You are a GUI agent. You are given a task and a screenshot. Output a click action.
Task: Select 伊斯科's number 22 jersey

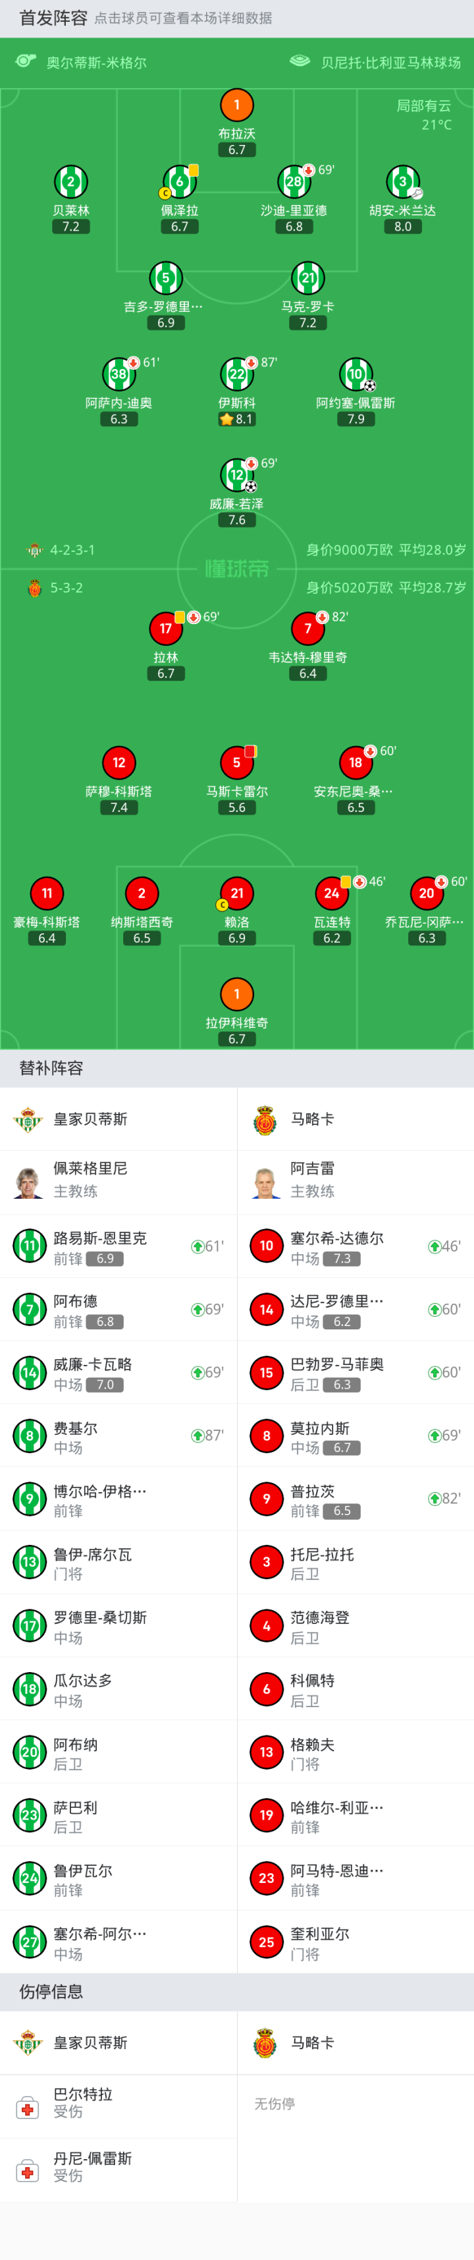tap(236, 374)
